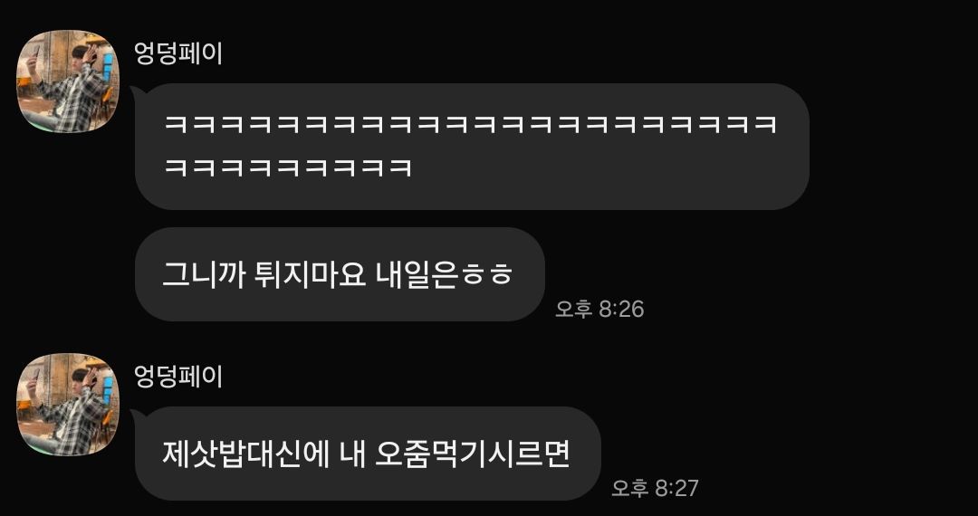Screen dimensions: 978x516
Task: Click the first line of ㅋ characters
Action: point(470,125)
